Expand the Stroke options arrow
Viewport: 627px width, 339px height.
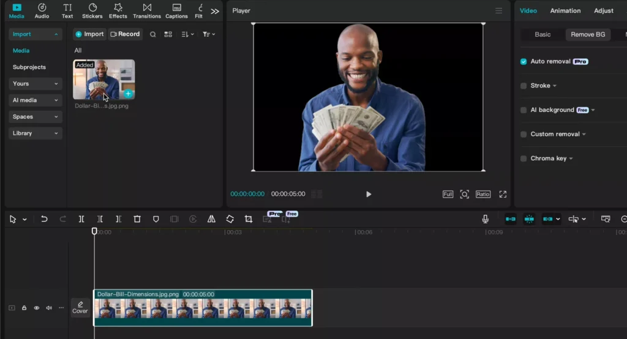[x=555, y=86]
